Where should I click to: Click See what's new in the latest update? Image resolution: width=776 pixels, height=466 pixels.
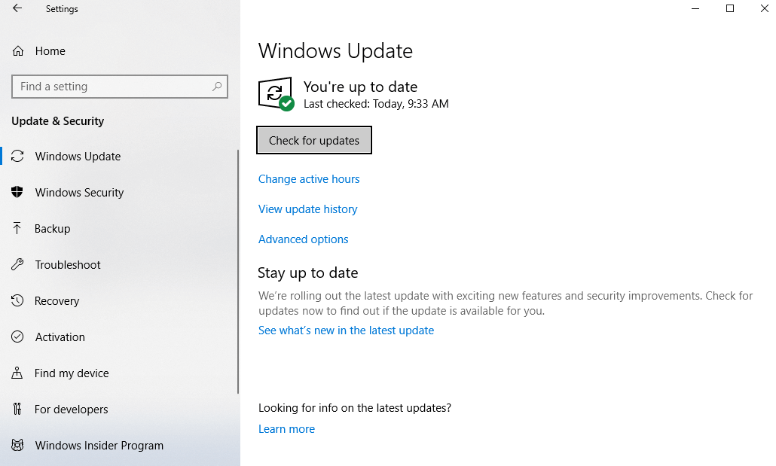[346, 330]
